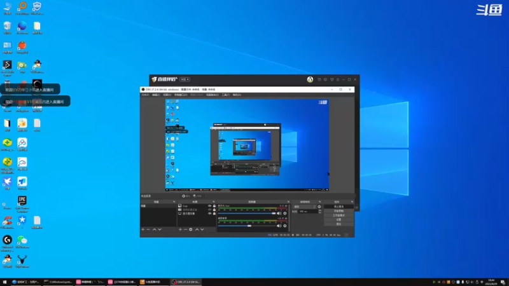Move the source up in the Sources panel
Viewport: 509px width, 286px height.
coord(197,229)
